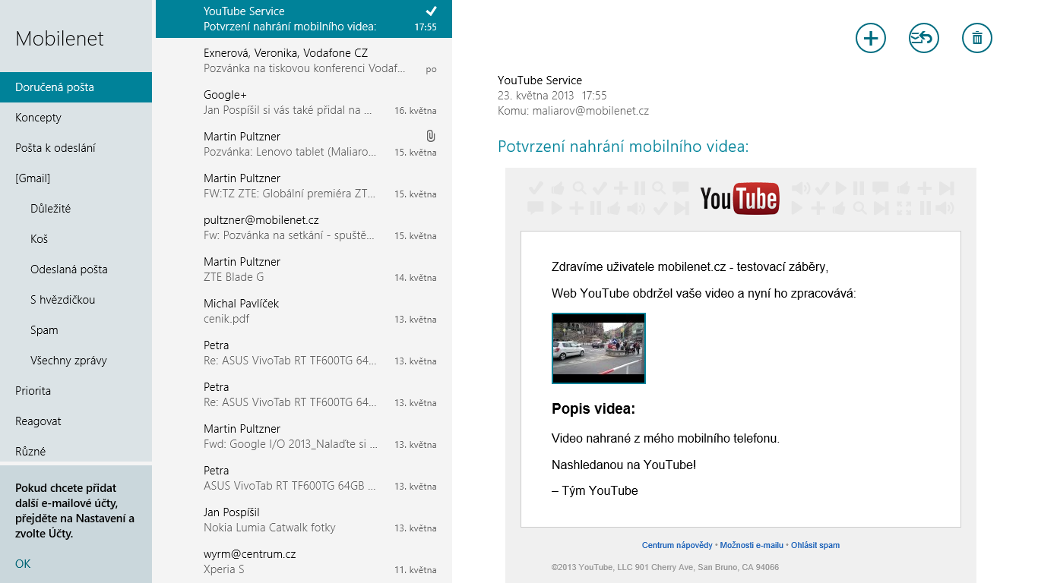Expand the [Gmail] folder group
The width and height of the screenshot is (1038, 583).
(x=33, y=178)
